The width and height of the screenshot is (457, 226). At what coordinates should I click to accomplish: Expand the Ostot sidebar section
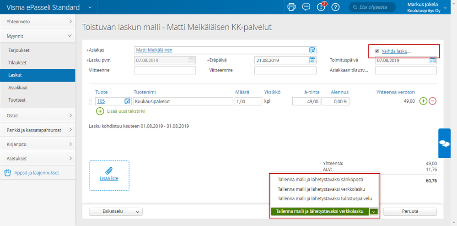click(38, 116)
